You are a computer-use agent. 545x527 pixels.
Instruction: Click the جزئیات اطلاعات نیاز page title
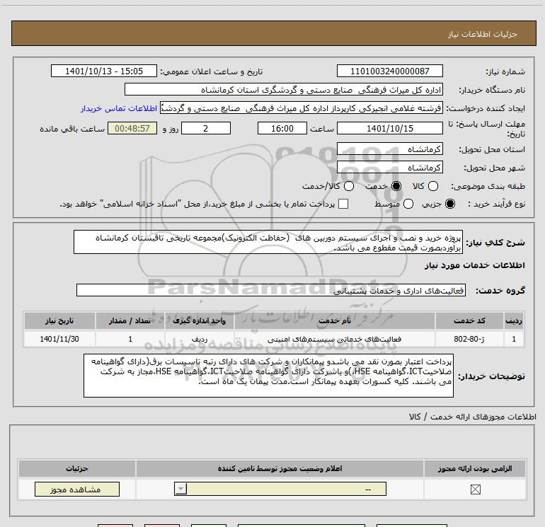pos(483,34)
